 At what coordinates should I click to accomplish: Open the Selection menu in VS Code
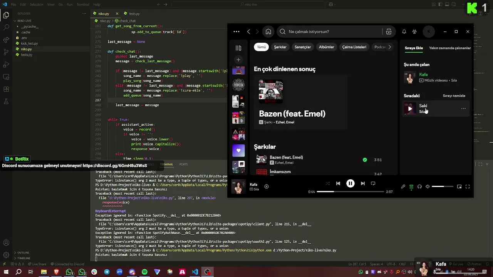coord(36,5)
